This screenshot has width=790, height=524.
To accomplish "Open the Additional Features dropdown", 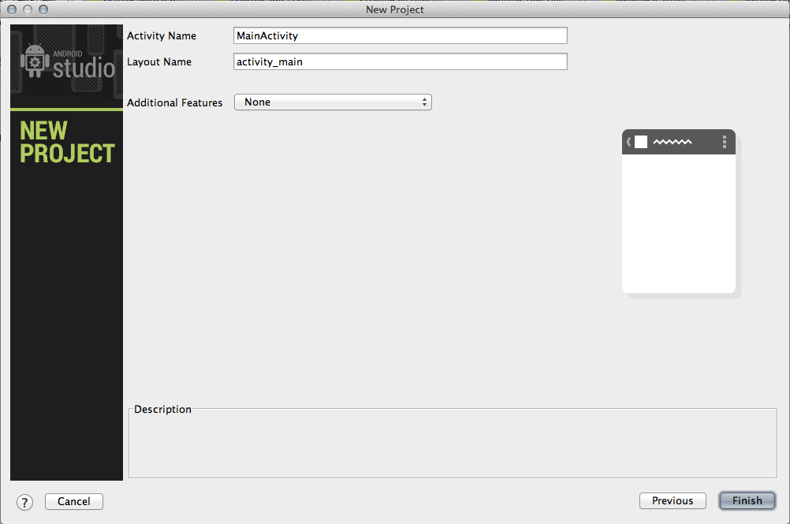I will tap(333, 102).
